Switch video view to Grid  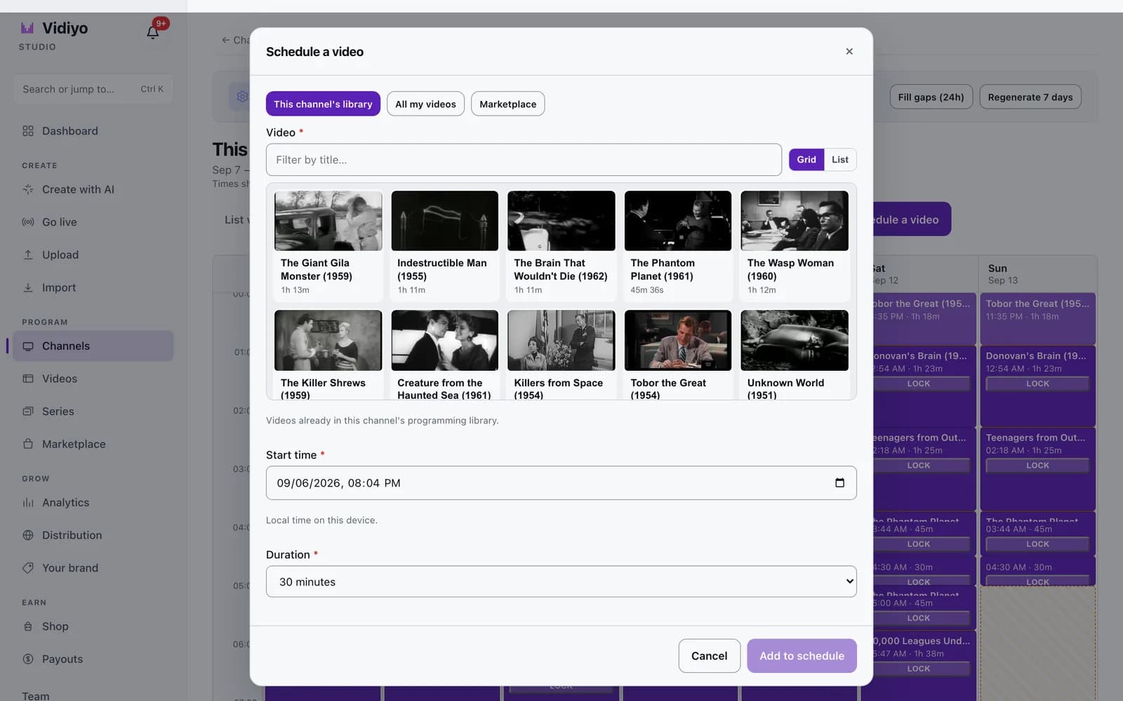806,160
